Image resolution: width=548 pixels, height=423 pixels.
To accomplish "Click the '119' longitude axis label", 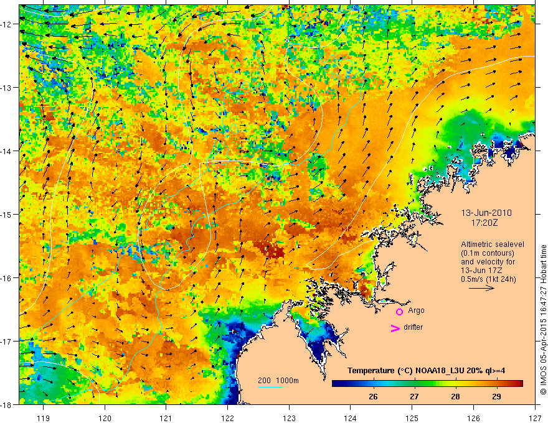I will point(44,418).
